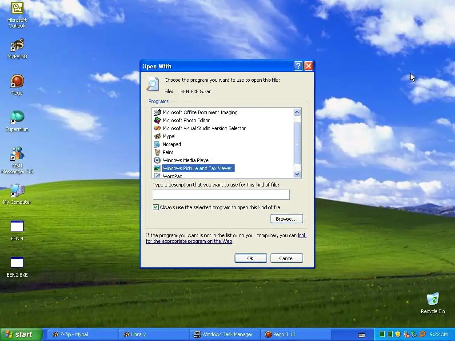Click the on-screen keyboard taskbar icon
The width and height of the screenshot is (455, 341).
click(x=362, y=335)
